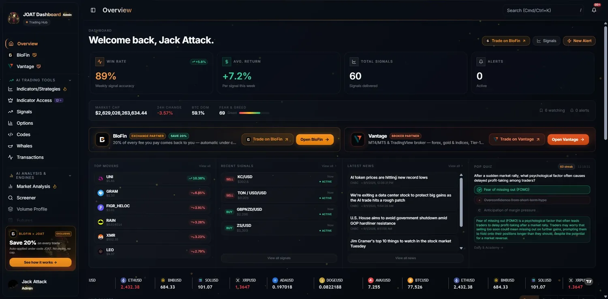Click Trade on BloFin button in header
608x299 pixels.
click(506, 41)
